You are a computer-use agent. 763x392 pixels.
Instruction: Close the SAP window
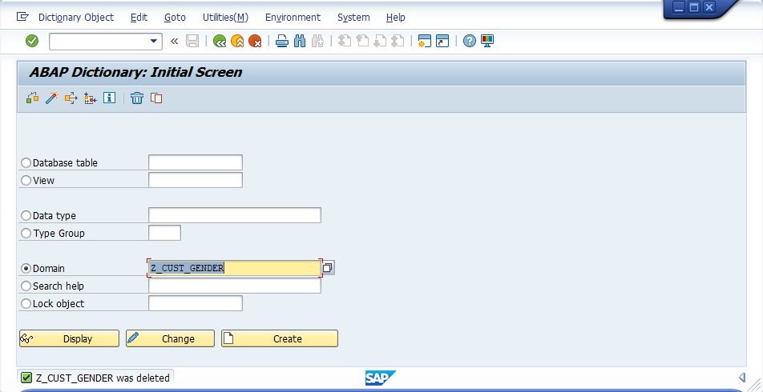coord(709,7)
